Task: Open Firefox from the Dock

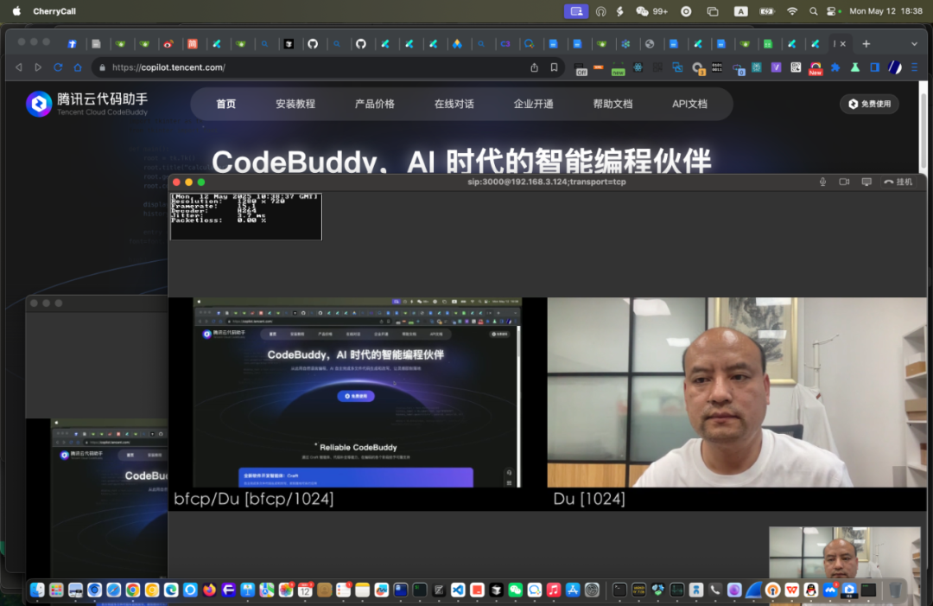Action: click(x=209, y=590)
